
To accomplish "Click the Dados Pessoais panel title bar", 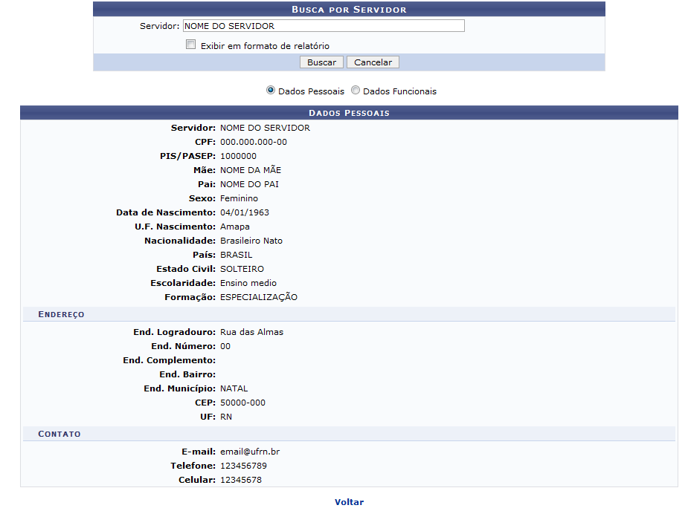I will point(349,113).
